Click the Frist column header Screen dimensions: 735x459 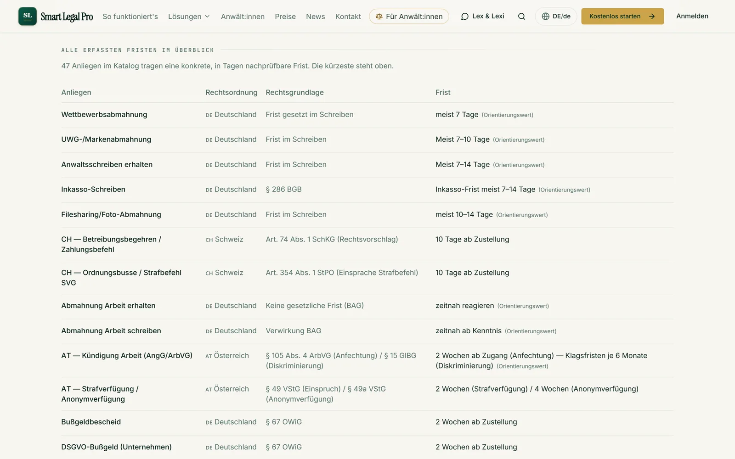point(443,92)
